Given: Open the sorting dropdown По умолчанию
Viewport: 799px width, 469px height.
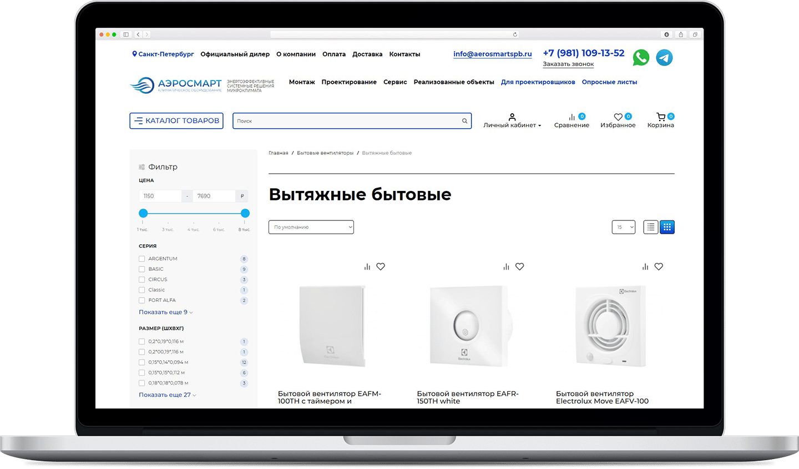Looking at the screenshot, I should point(311,227).
